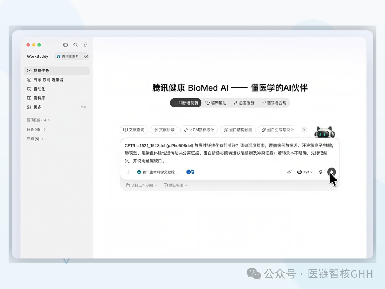
Task: Click the 腾讯生命科学文献检... skill tag
Action: point(158,172)
